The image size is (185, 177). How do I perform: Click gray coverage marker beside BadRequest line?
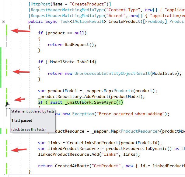(7, 45)
